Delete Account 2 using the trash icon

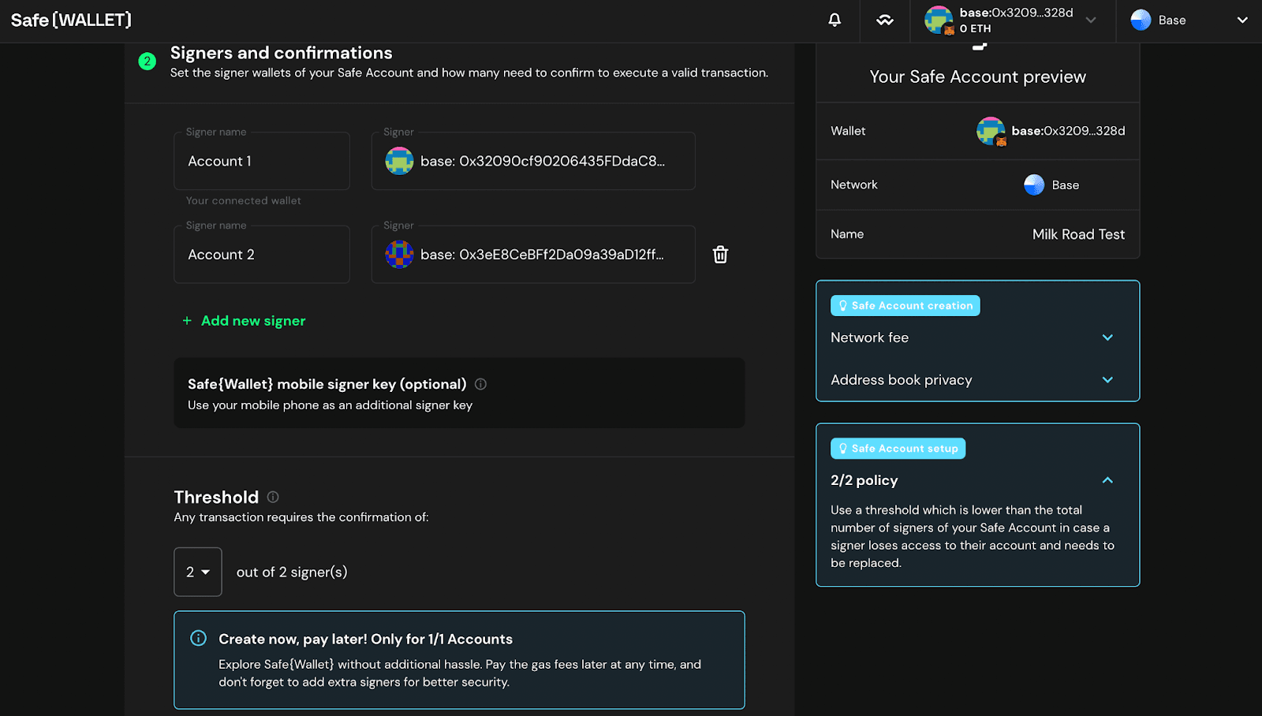pos(719,254)
